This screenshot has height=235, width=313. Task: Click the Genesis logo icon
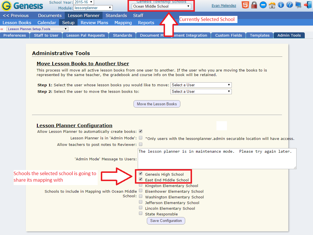(x=6, y=5)
